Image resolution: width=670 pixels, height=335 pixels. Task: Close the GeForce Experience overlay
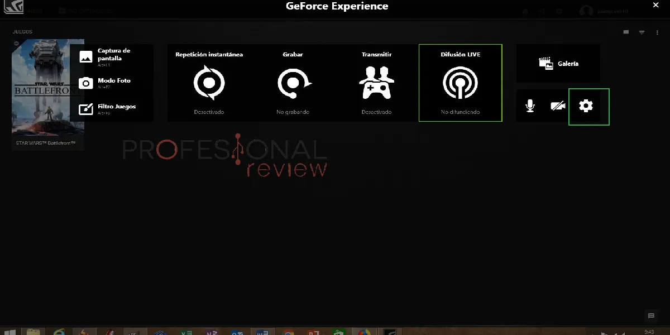(655, 6)
